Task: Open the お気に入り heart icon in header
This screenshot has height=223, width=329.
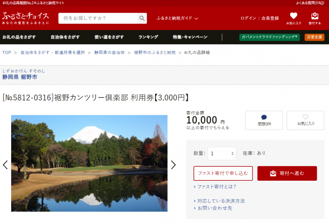Action: pyautogui.click(x=294, y=18)
